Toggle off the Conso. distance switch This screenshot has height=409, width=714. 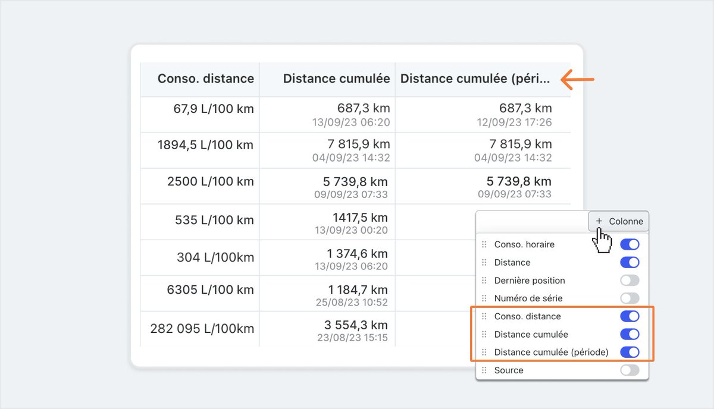630,316
